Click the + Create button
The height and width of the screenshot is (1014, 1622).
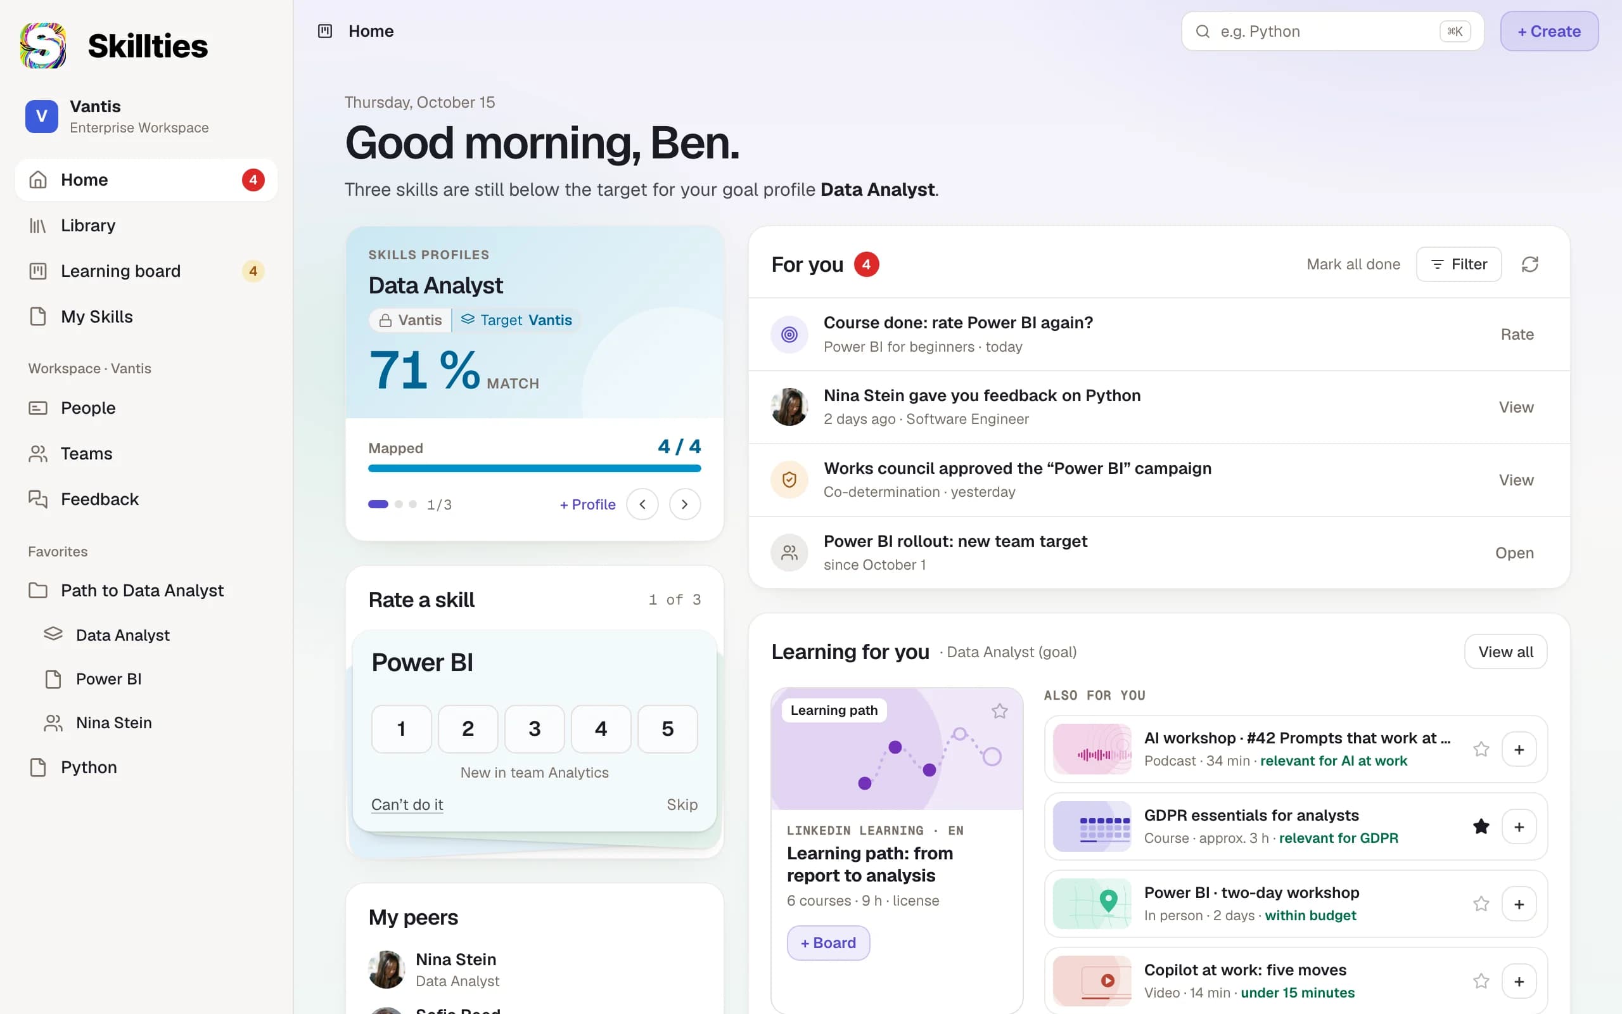tap(1549, 31)
